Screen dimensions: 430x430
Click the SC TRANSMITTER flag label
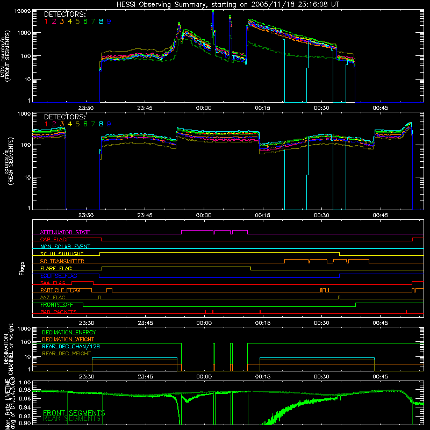coord(62,261)
